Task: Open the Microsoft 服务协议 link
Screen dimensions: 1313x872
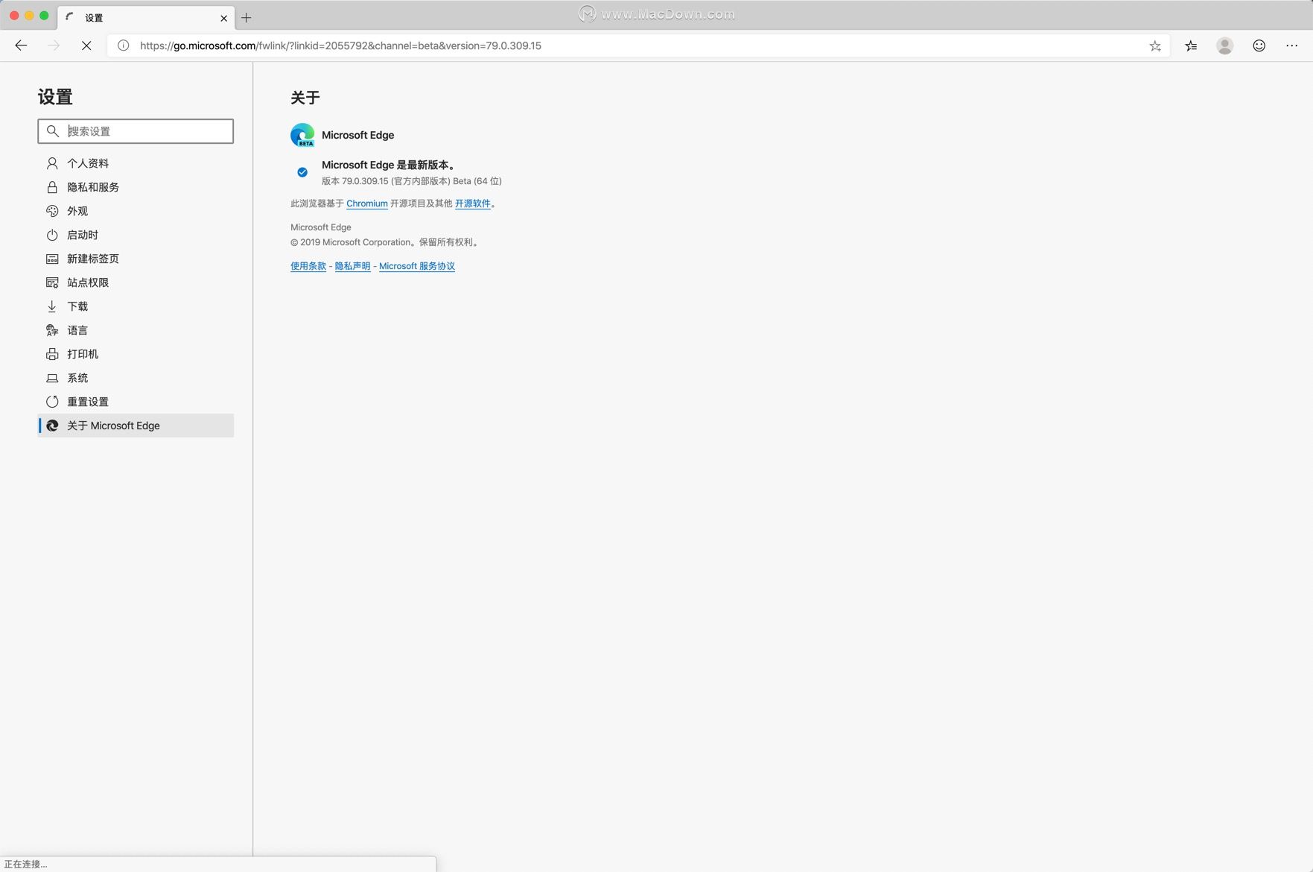Action: (x=416, y=266)
